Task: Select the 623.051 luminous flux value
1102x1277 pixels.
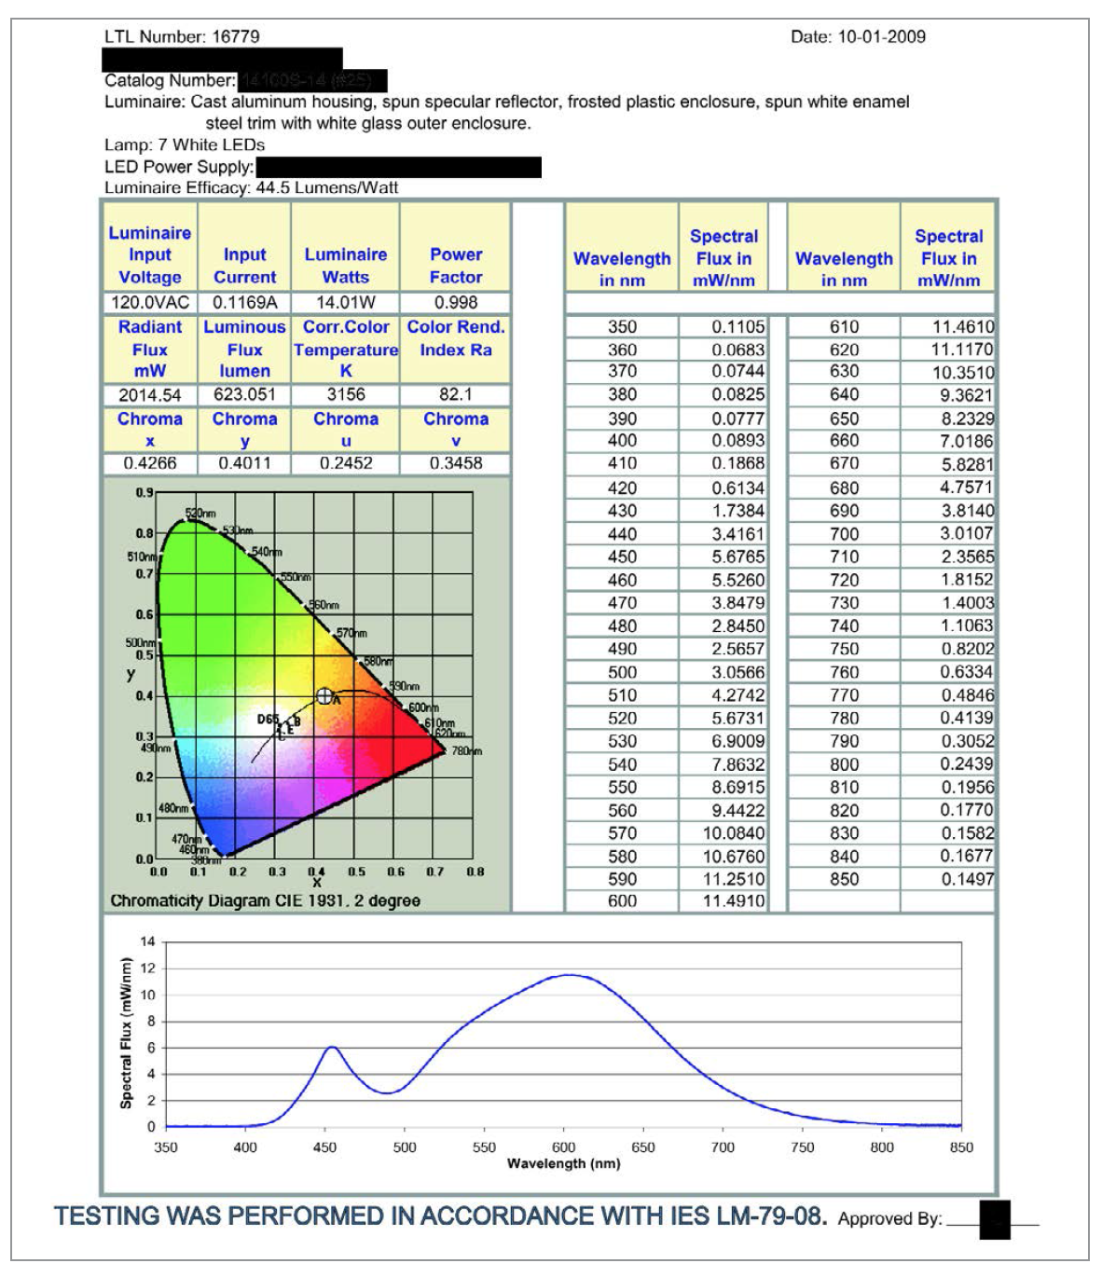Action: (244, 394)
